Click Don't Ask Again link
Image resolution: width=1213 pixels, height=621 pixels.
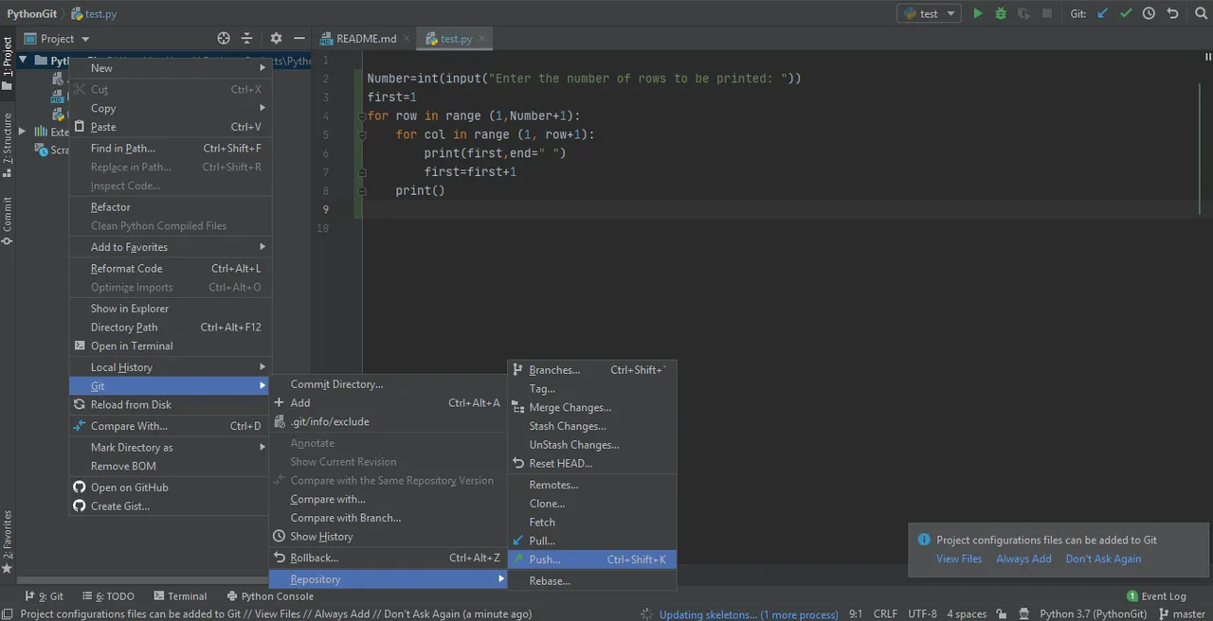[x=1103, y=559]
